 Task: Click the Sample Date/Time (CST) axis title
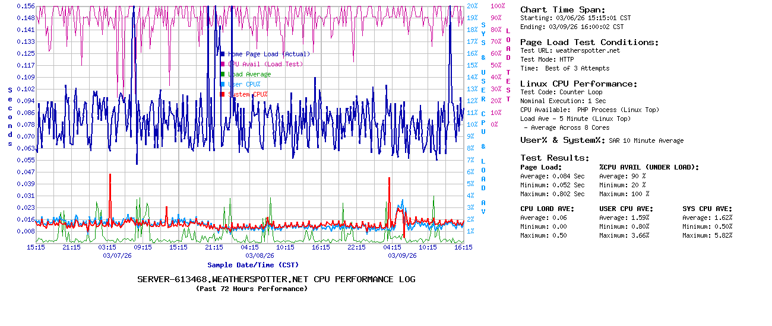tap(253, 265)
